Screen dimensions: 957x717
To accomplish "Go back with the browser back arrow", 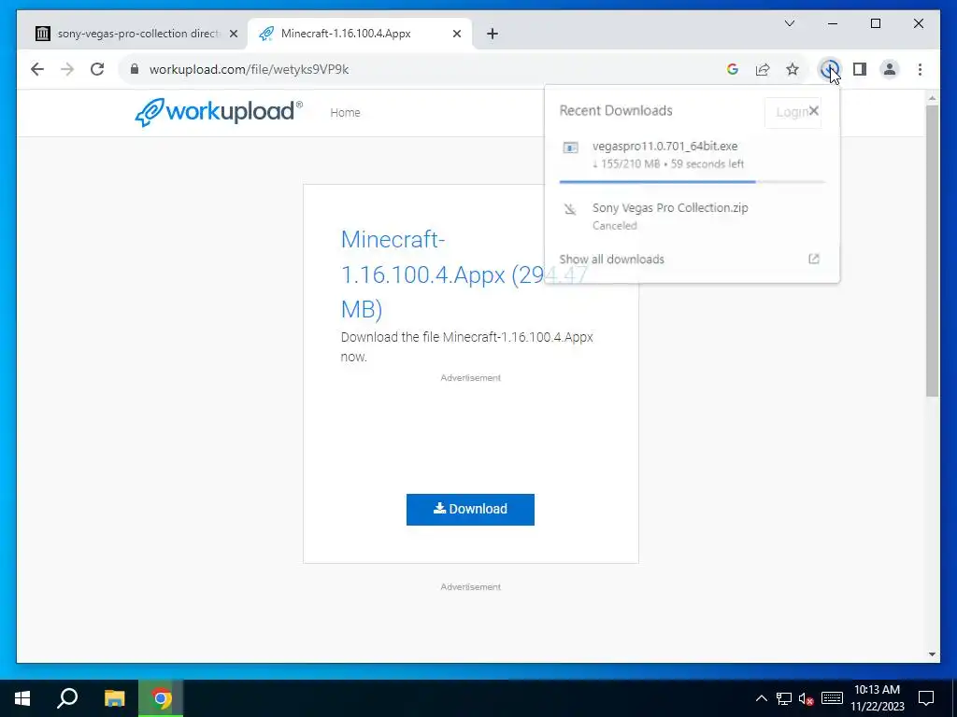I will tap(37, 69).
